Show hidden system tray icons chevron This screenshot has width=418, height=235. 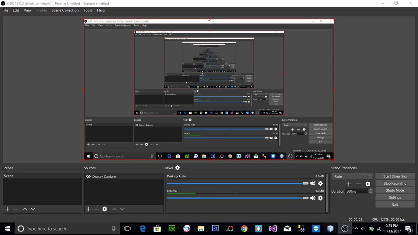point(356,229)
